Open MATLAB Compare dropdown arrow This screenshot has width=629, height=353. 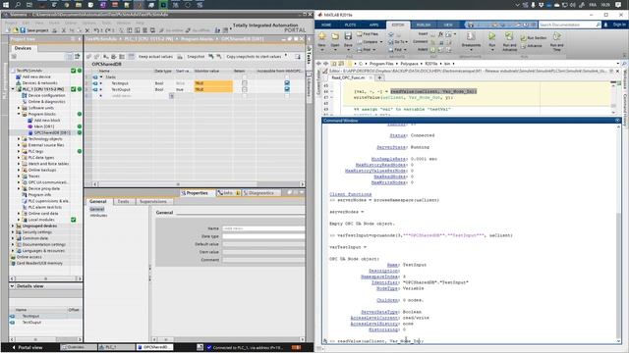[x=381, y=41]
